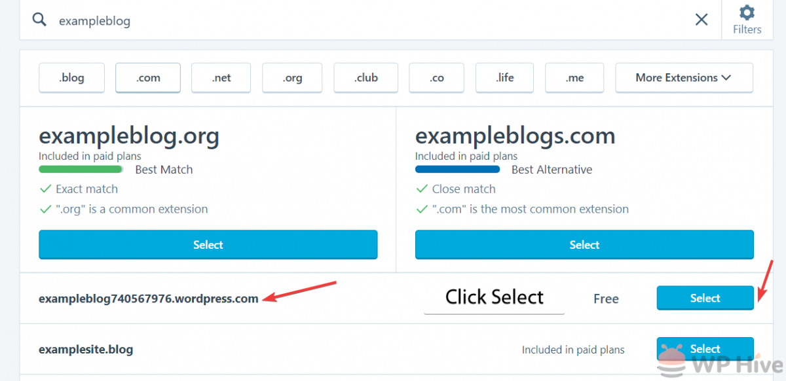Image resolution: width=786 pixels, height=381 pixels.
Task: Filter domains by the .com extension
Action: [147, 77]
